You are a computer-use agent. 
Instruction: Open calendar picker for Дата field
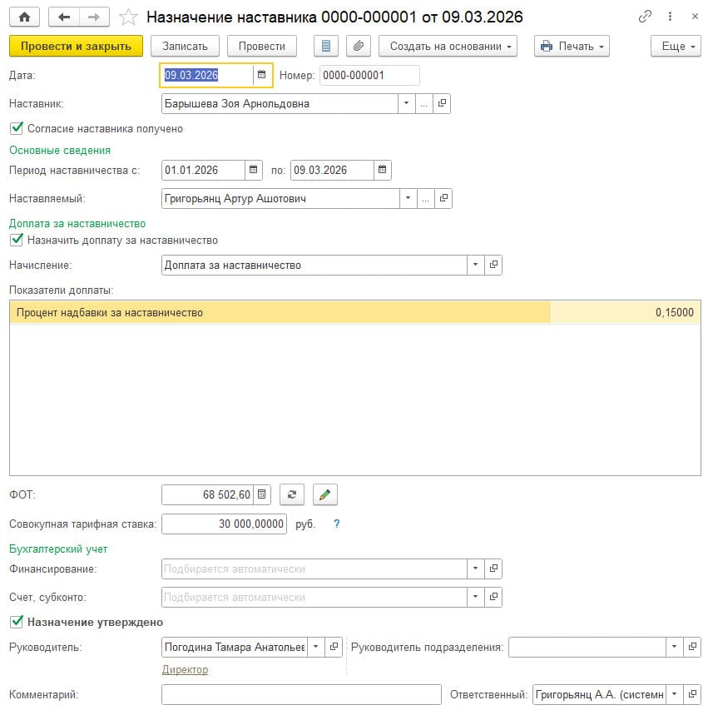(262, 75)
